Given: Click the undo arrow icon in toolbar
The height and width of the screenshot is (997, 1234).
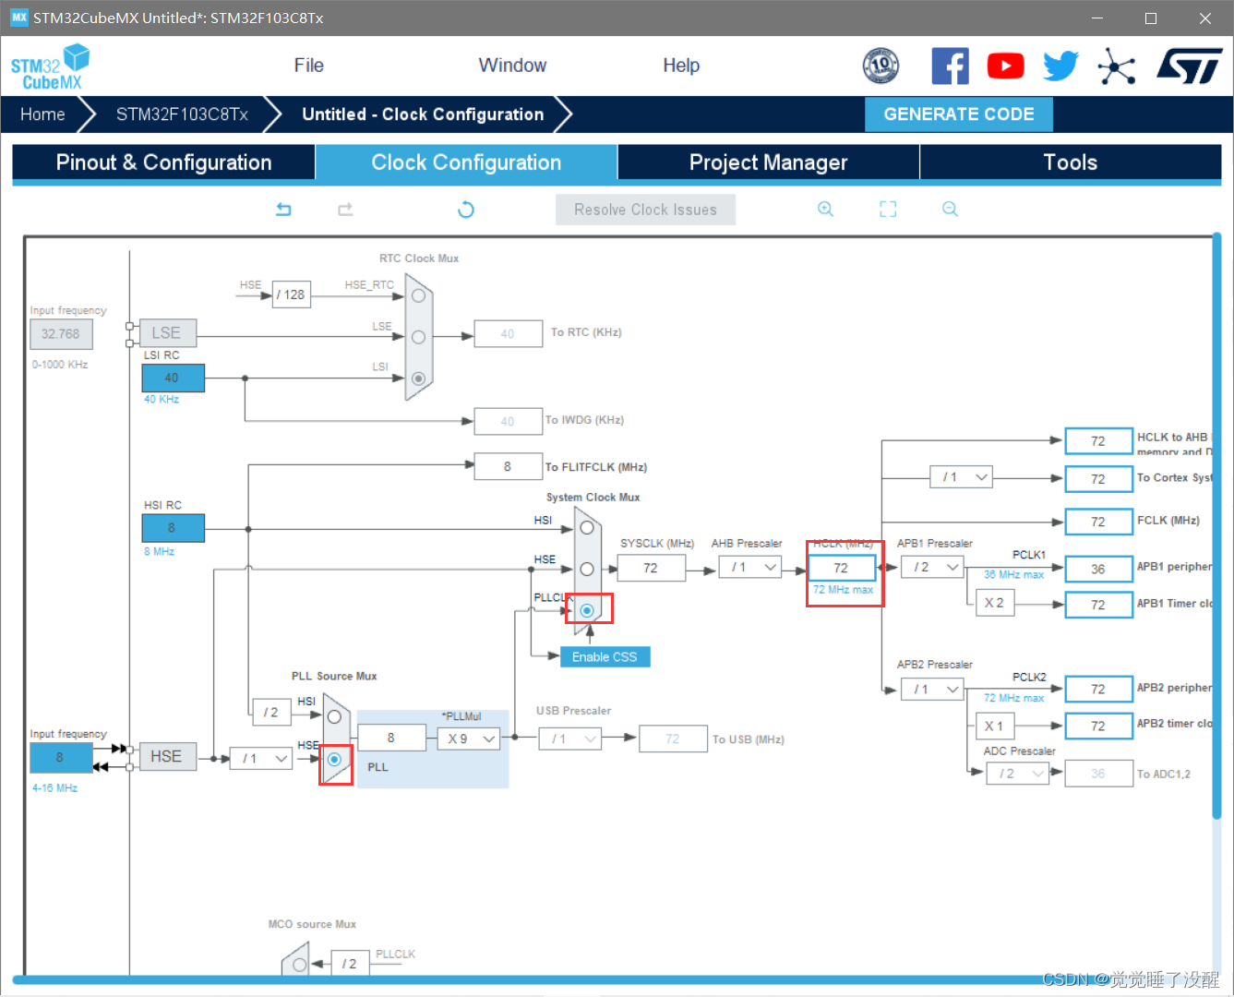Looking at the screenshot, I should (x=283, y=210).
